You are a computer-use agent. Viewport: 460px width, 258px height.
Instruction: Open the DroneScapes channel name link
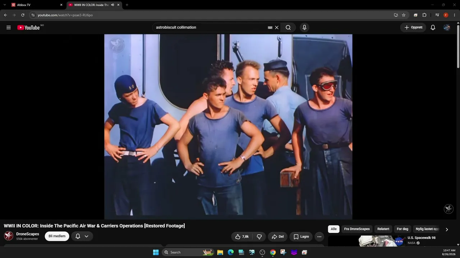[28, 234]
